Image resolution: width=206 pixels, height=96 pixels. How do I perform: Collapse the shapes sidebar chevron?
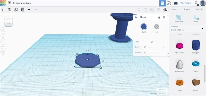pyautogui.click(x=169, y=55)
